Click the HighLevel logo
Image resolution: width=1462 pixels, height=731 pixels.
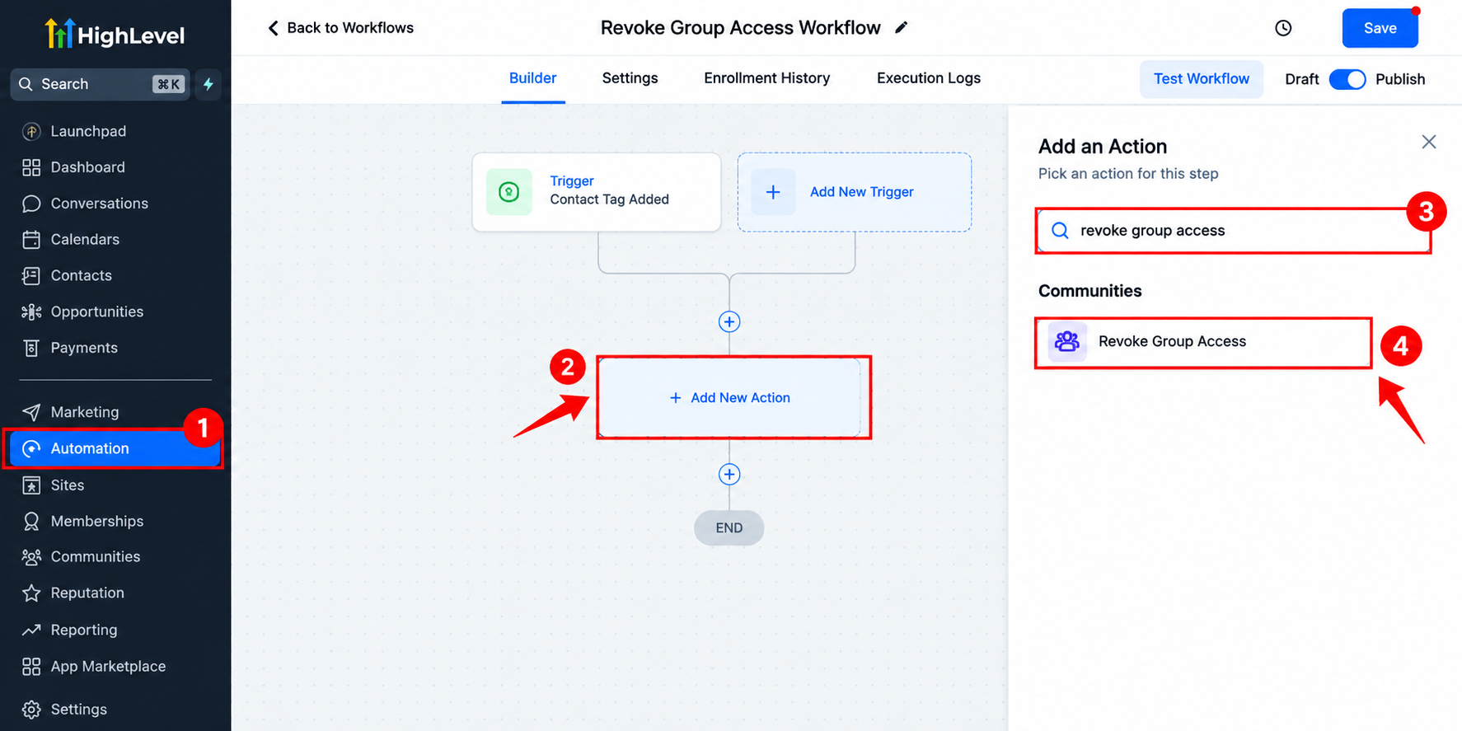pos(115,34)
